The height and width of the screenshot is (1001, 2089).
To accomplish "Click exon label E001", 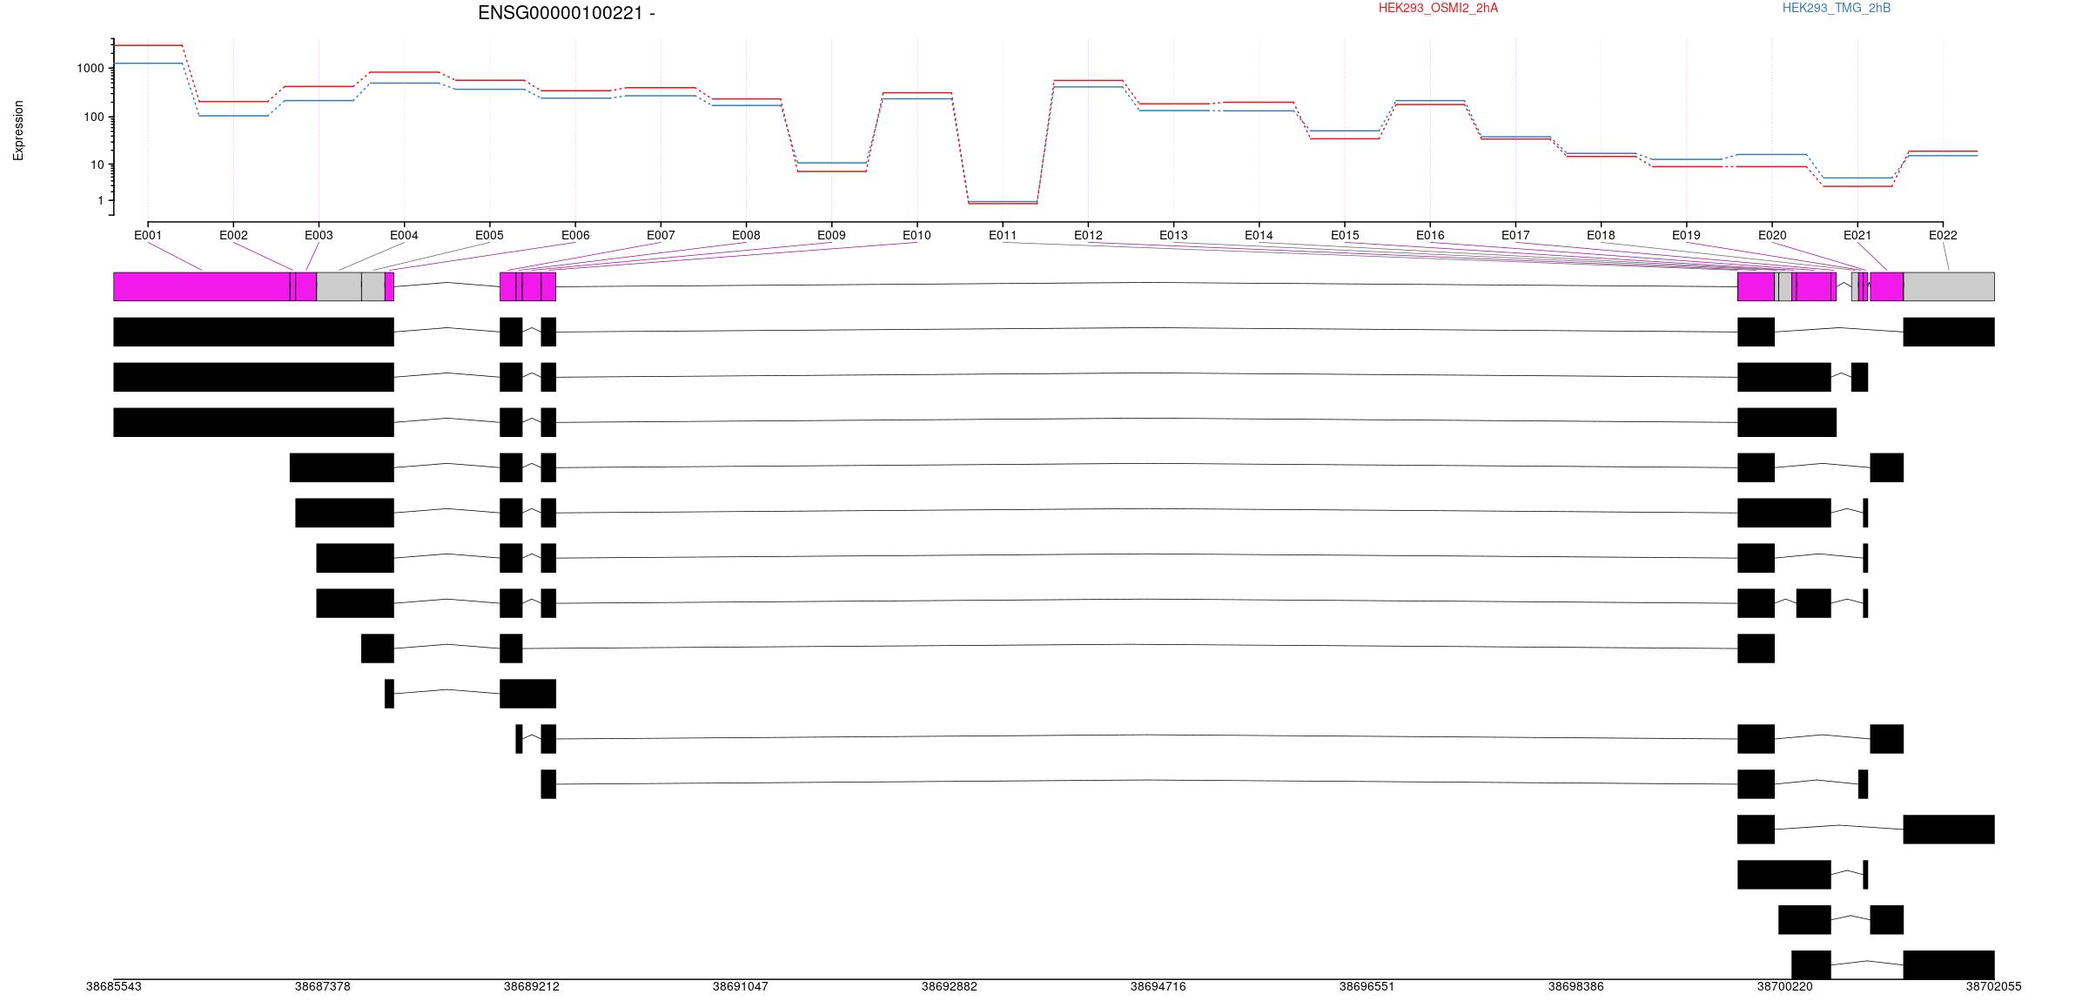I will (x=148, y=235).
